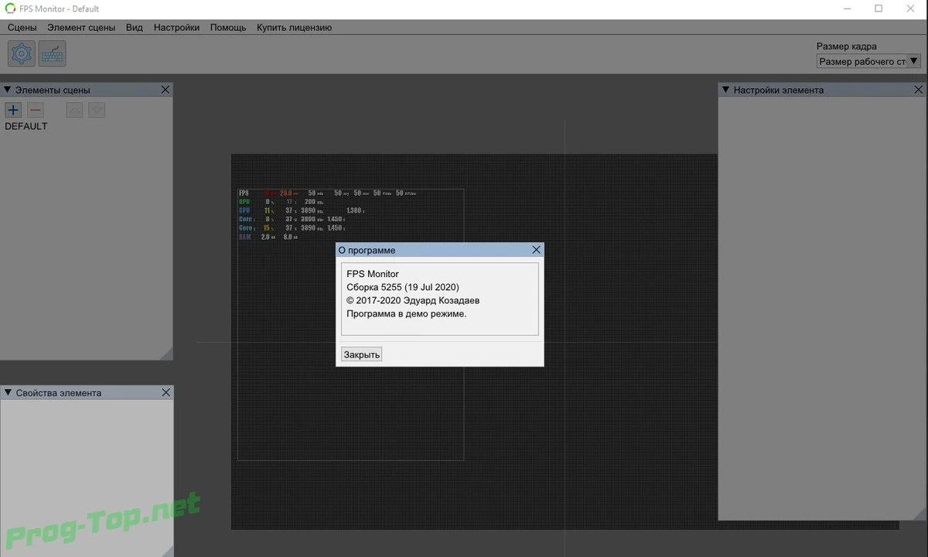Open the gear settings toolbar icon
The image size is (928, 557).
(x=22, y=54)
